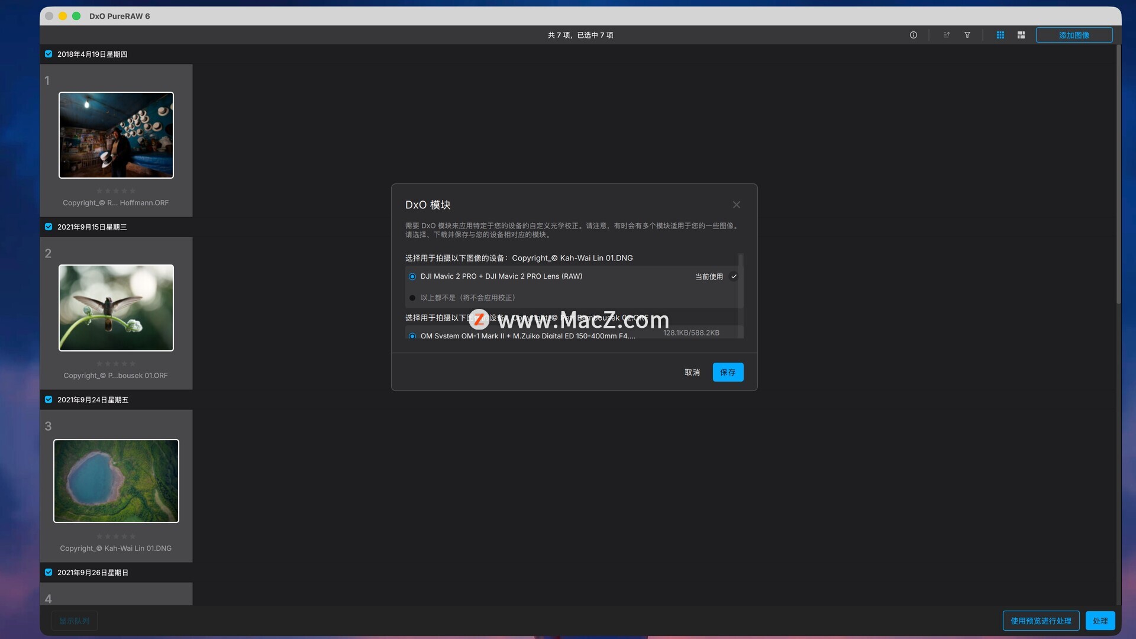Screen dimensions: 1136x639
Task: Open the filter funnel icon
Action: (967, 35)
